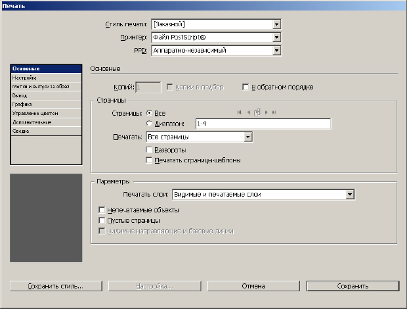The width and height of the screenshot is (407, 309).
Task: Open 'Управление цветом' section in list
Action: pyautogui.click(x=30, y=113)
